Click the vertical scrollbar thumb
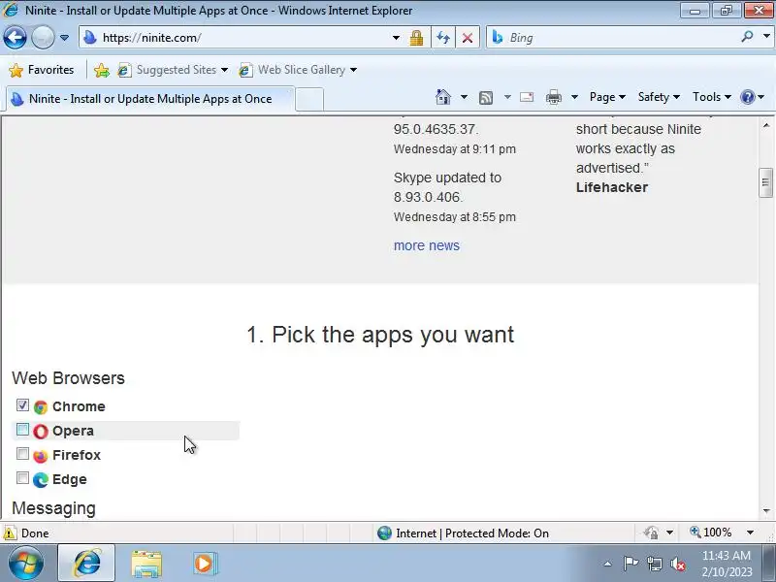Viewport: 776px width, 582px height. pyautogui.click(x=766, y=182)
